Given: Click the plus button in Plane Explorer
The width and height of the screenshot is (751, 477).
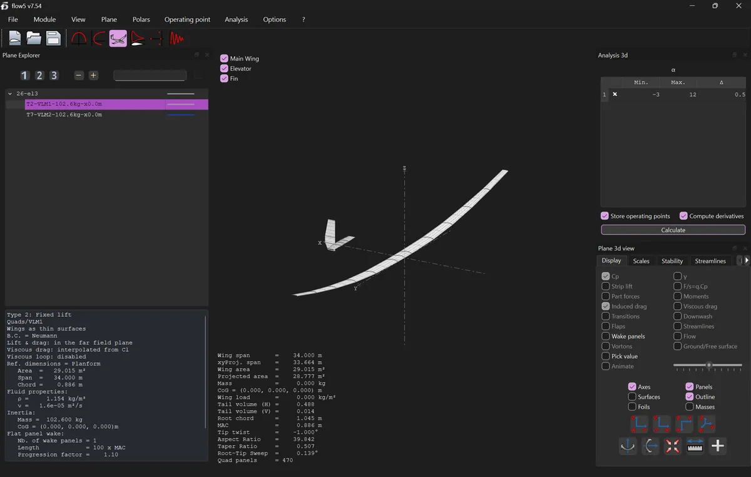Looking at the screenshot, I should click(93, 75).
